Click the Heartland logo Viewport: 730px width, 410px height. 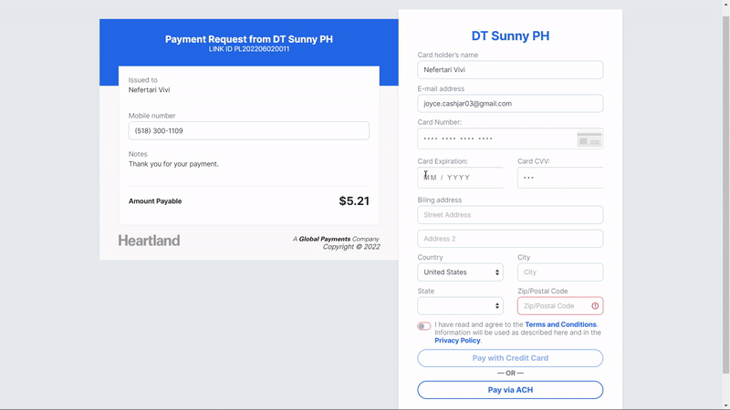149,241
